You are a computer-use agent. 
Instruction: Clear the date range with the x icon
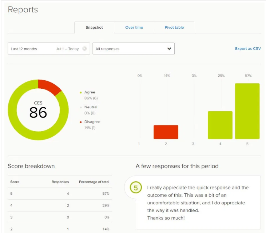point(84,49)
